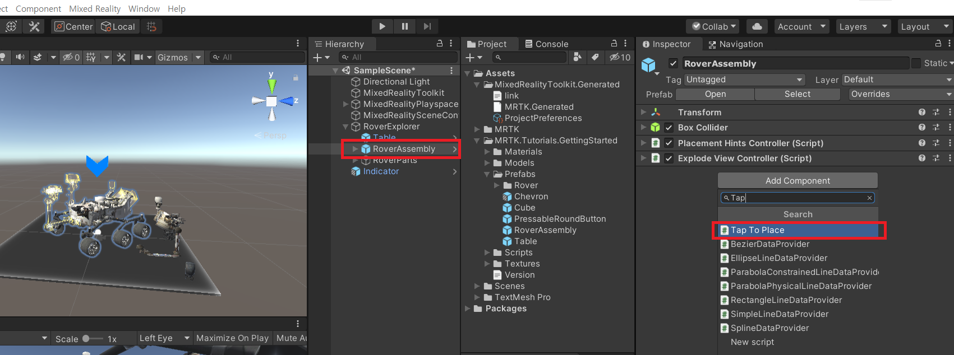Disable Explode View Controller checkbox
Screen dimensions: 954x355
click(669, 158)
